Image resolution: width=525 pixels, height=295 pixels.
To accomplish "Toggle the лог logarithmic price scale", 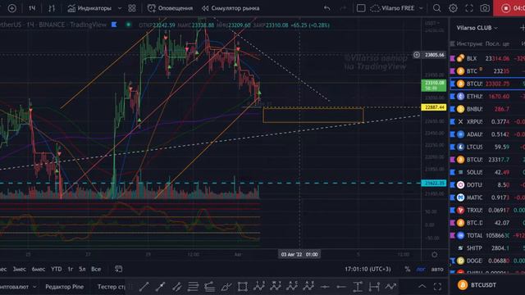I will 421,269.
